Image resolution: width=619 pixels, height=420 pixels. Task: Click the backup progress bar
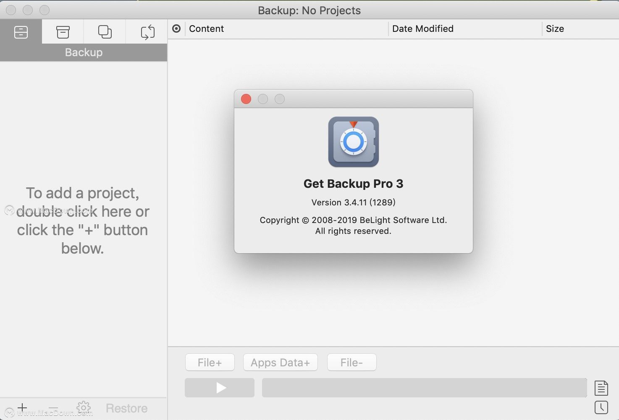pyautogui.click(x=424, y=388)
